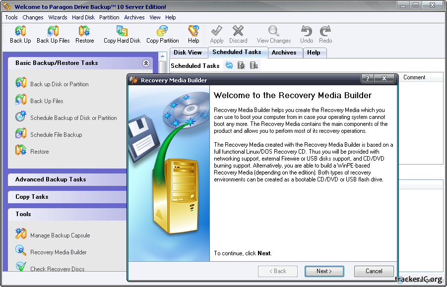
Task: Click the Restore toolbar icon
Action: [85, 35]
